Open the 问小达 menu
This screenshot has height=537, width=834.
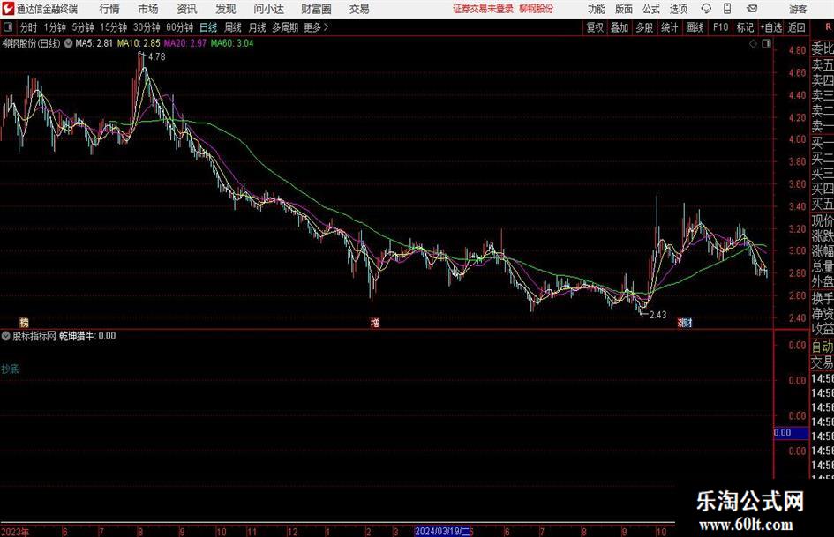268,9
